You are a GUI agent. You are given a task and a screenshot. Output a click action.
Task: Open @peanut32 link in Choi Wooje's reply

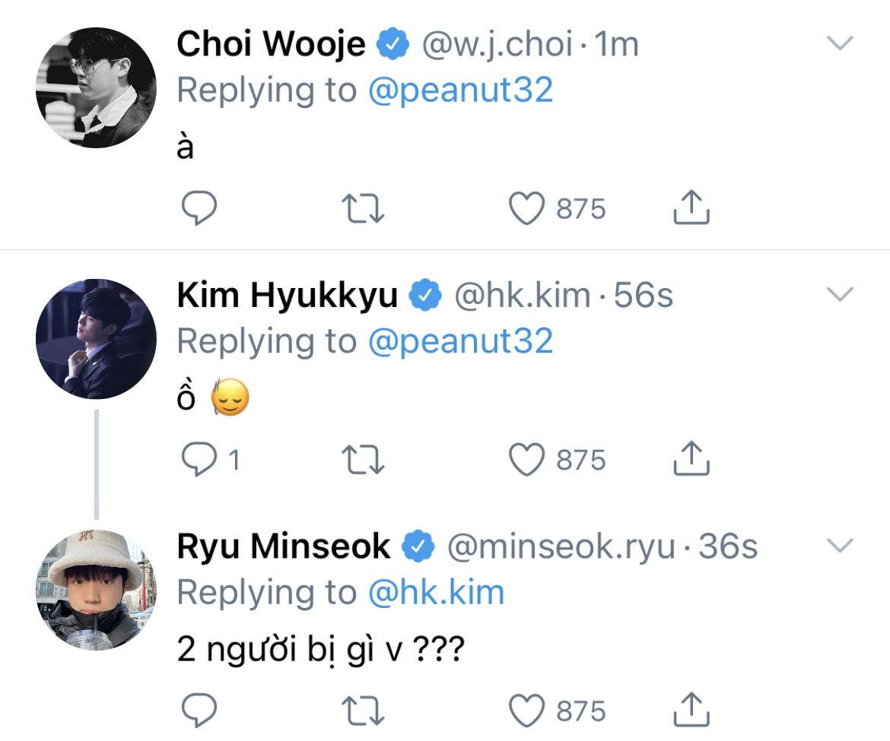pos(460,90)
